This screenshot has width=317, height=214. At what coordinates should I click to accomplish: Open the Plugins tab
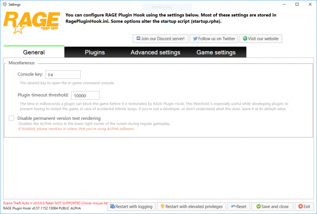pos(95,52)
